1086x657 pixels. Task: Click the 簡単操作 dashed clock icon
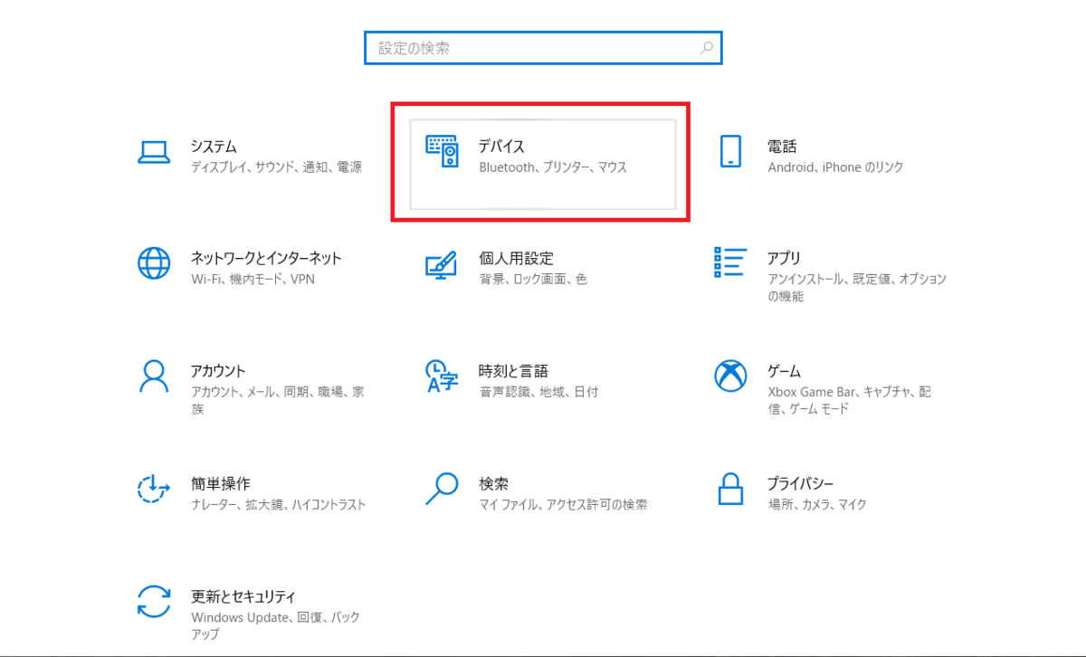(154, 489)
